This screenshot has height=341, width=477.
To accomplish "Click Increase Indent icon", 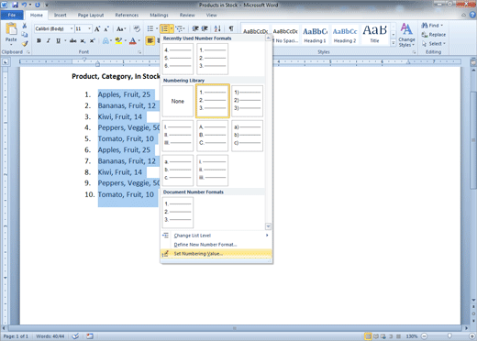I will point(205,28).
